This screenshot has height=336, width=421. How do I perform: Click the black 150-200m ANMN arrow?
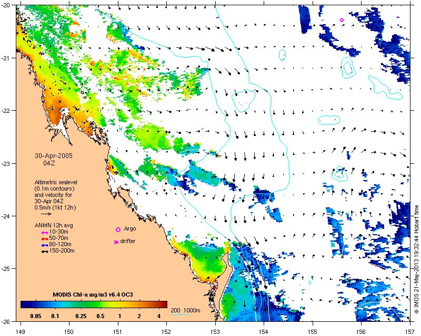(x=45, y=252)
